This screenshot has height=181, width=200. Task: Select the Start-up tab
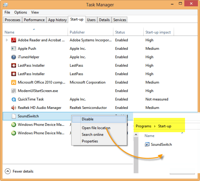[77, 20]
